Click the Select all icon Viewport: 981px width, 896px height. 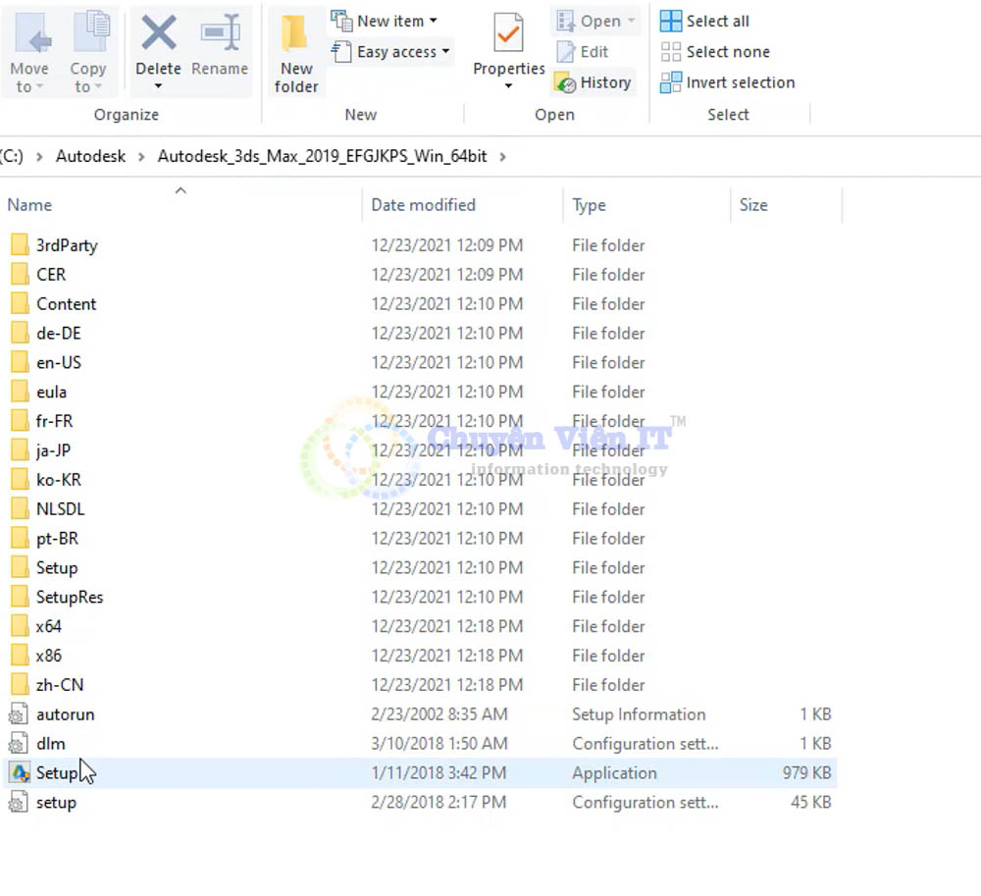point(671,21)
